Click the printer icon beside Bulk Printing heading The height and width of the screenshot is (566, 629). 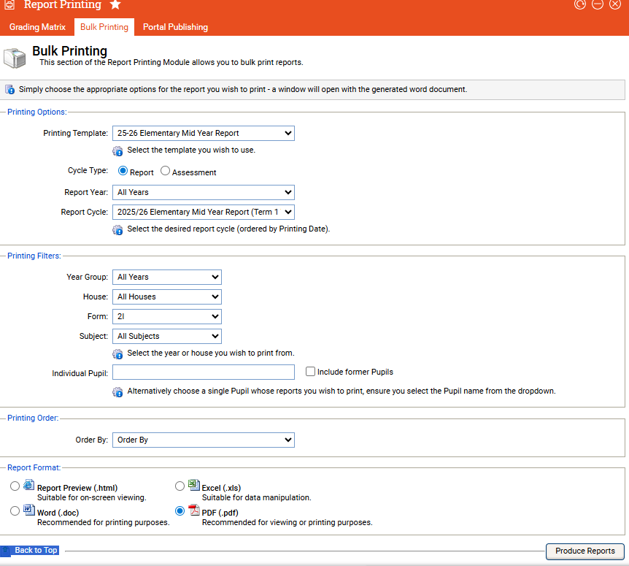(x=15, y=58)
